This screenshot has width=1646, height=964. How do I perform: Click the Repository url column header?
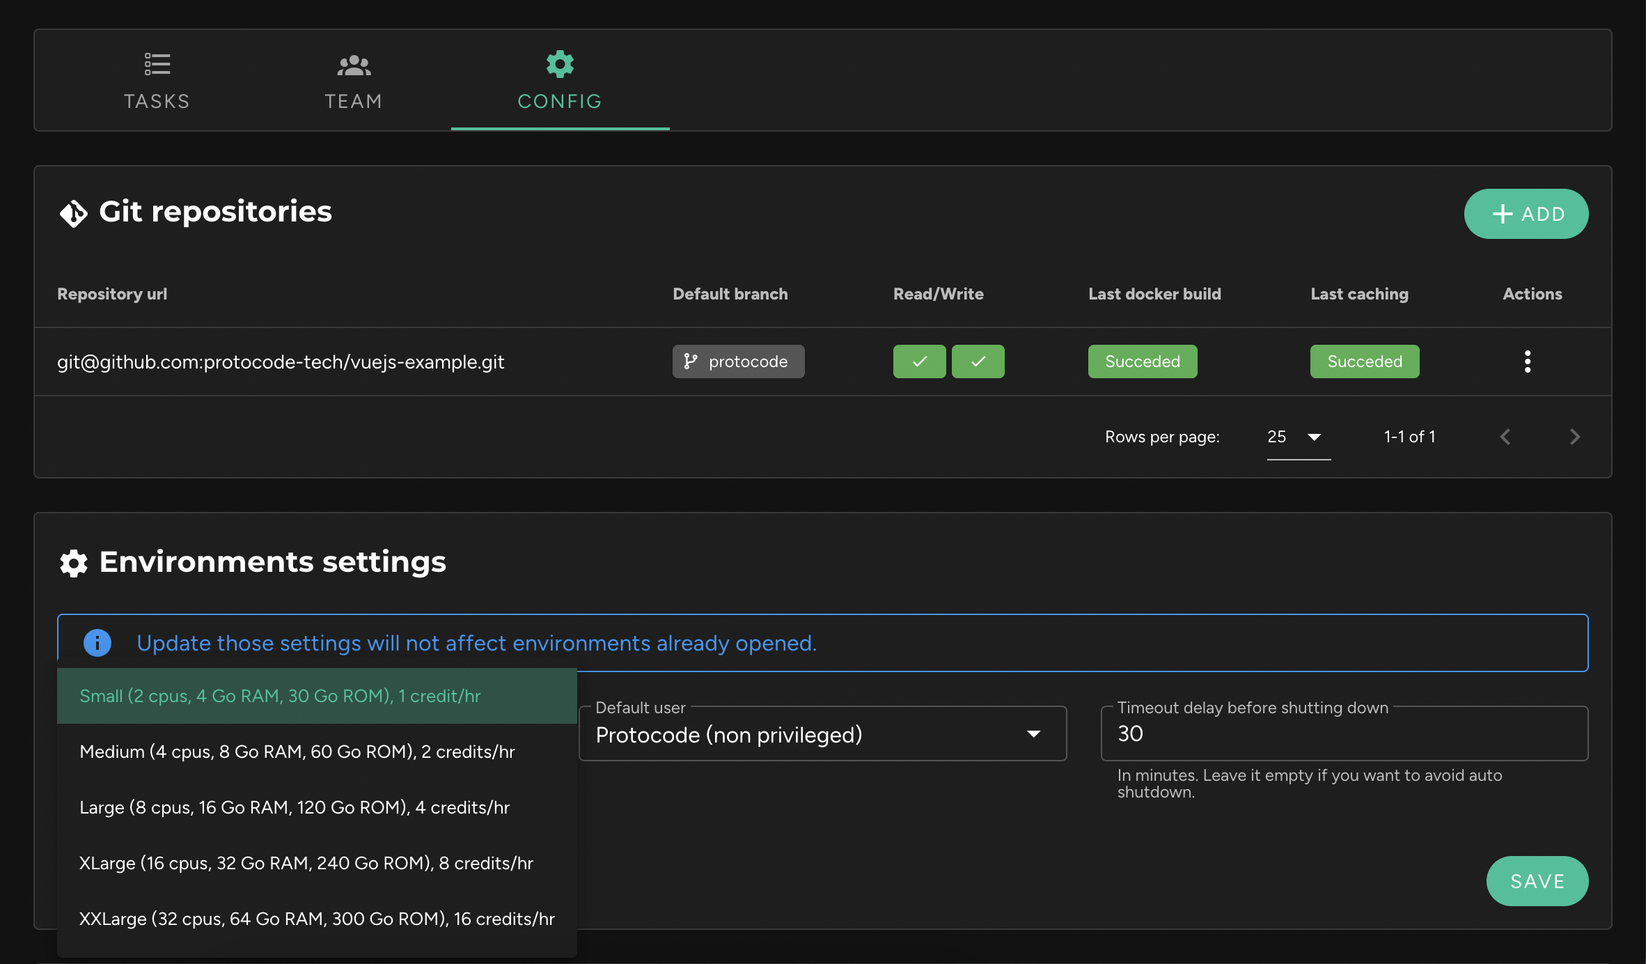pyautogui.click(x=112, y=294)
